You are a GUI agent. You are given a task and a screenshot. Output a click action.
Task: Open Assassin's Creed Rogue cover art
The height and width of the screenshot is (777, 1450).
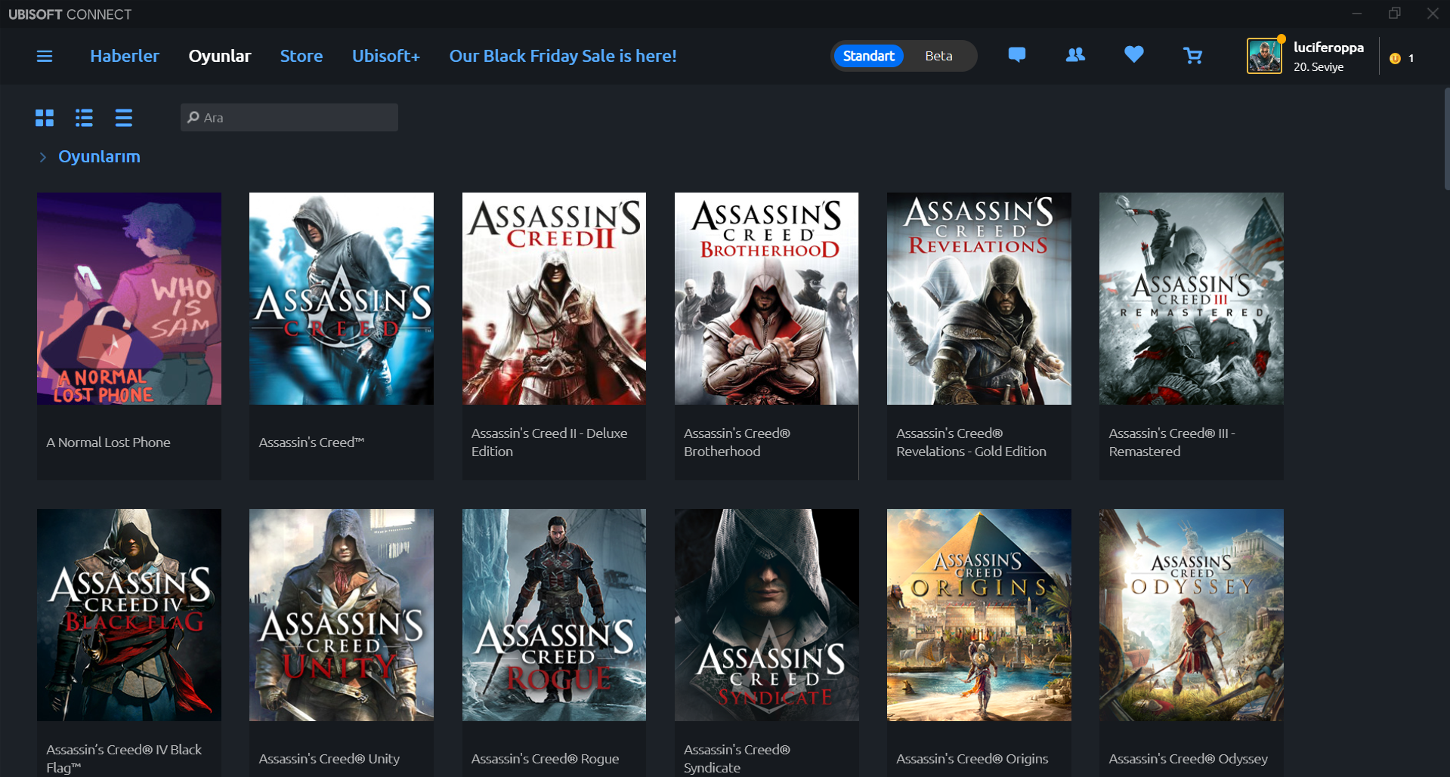[x=554, y=615]
